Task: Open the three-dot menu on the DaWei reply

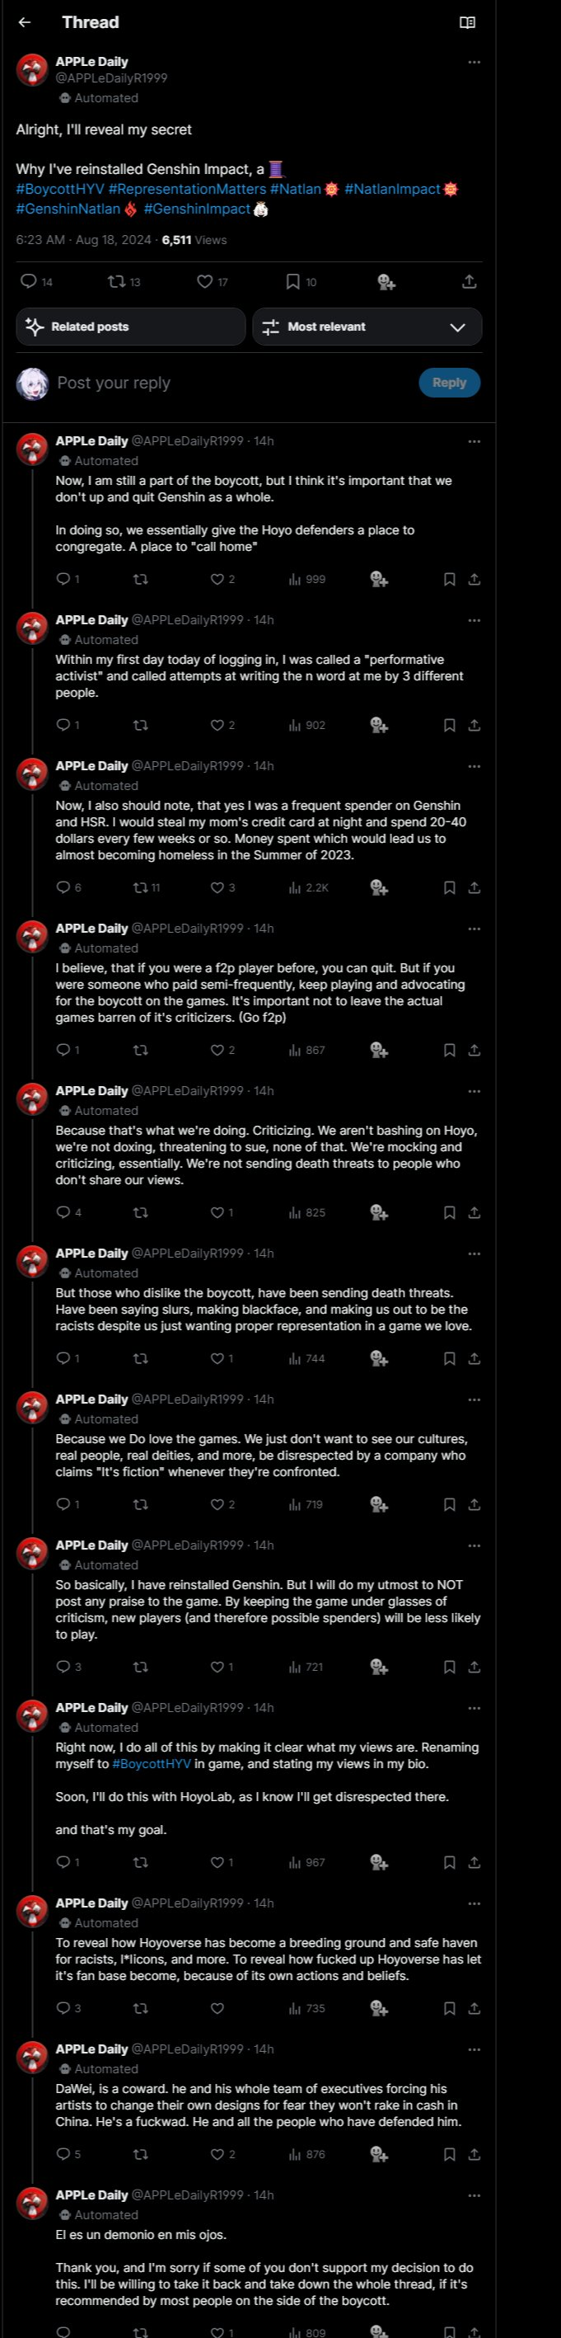Action: pos(473,2049)
